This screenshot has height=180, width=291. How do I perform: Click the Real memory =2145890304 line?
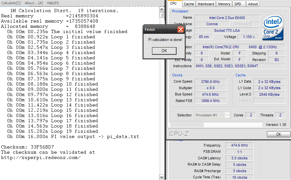click(50, 16)
